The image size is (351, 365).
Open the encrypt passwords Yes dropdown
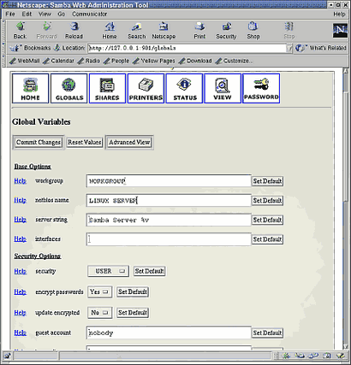pyautogui.click(x=99, y=292)
